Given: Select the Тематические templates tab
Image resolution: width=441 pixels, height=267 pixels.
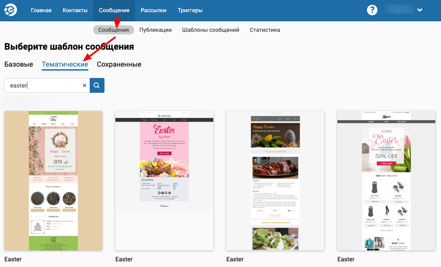Looking at the screenshot, I should point(65,64).
